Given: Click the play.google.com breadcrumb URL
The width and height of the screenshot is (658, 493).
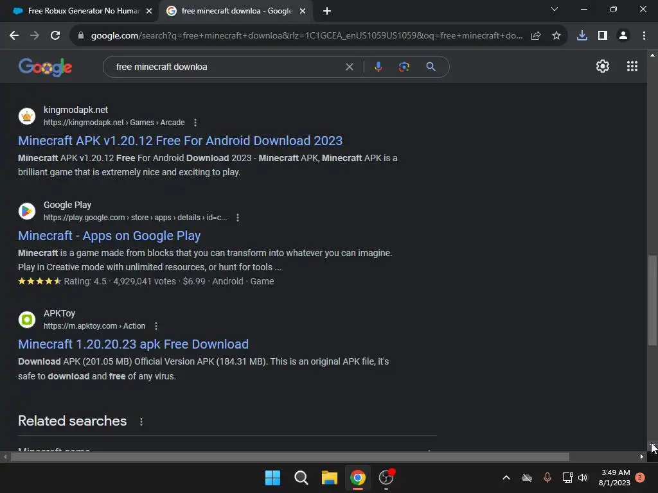Looking at the screenshot, I should 135,218.
